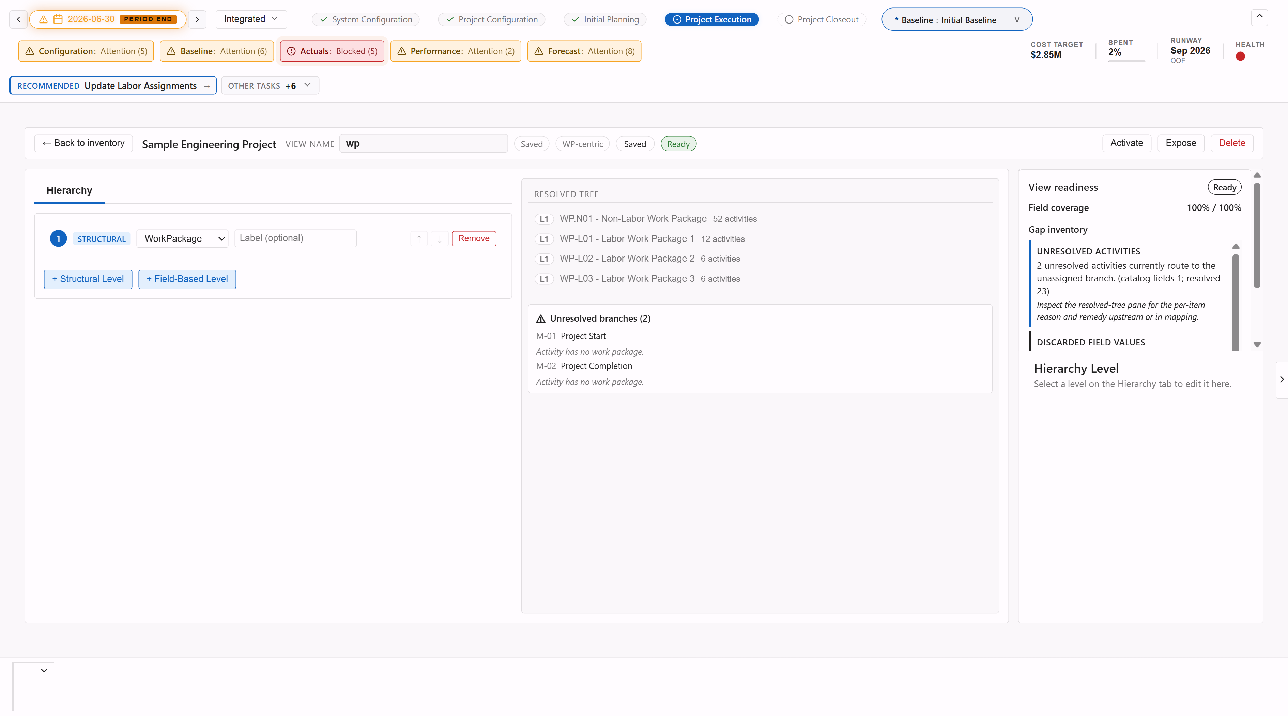This screenshot has width=1288, height=716.
Task: Open Actuals Blocked (5) status chip
Action: pyautogui.click(x=332, y=51)
